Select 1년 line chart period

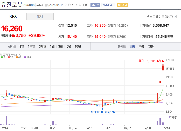52,46
